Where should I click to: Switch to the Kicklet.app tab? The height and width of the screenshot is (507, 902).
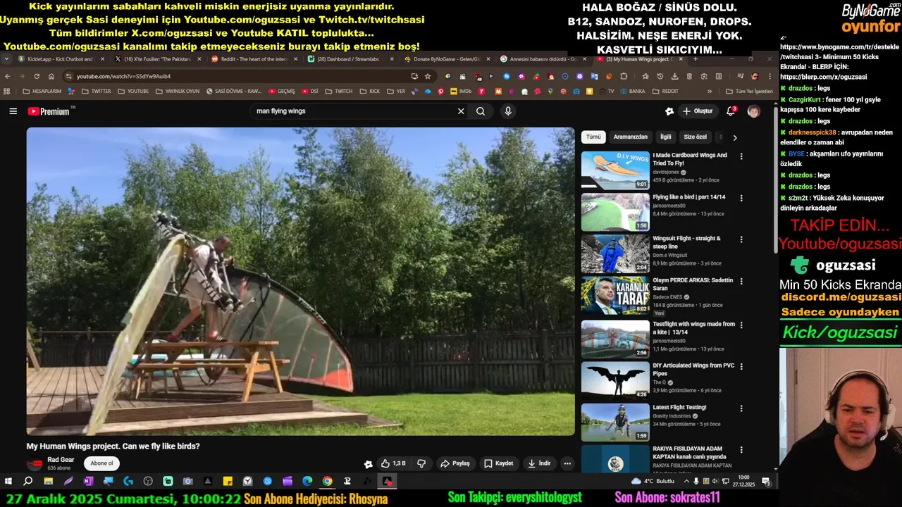pyautogui.click(x=61, y=59)
